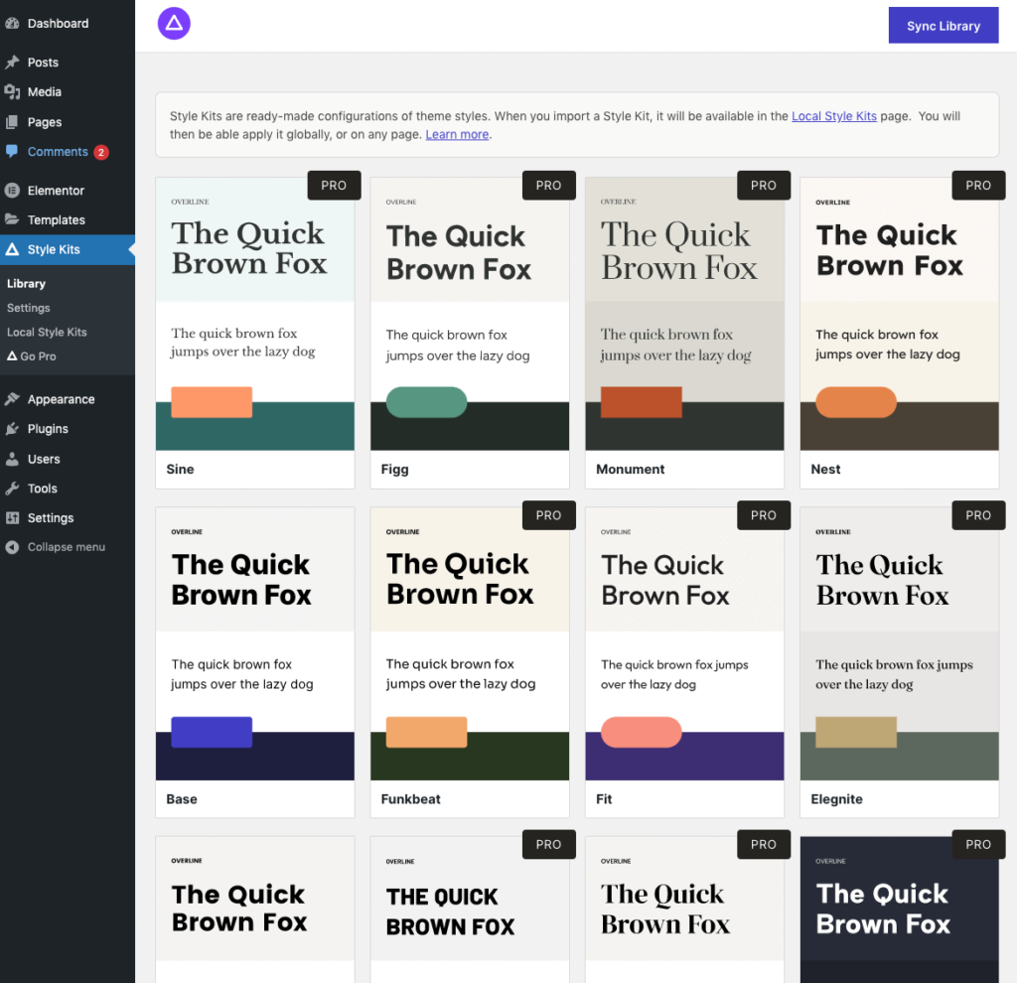Click the Sync Library button
Screen dimensions: 1017x983
click(x=944, y=26)
